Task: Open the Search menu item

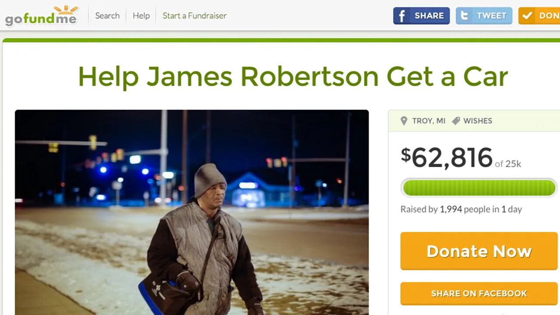Action: click(x=107, y=16)
